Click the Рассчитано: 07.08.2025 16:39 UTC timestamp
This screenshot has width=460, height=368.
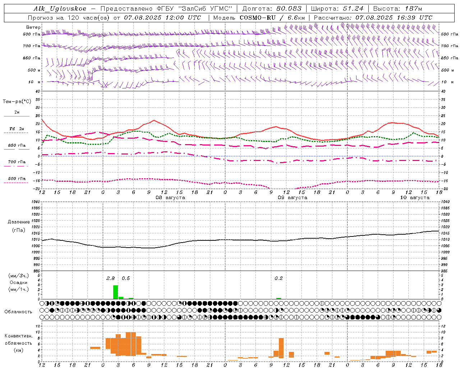373,18
